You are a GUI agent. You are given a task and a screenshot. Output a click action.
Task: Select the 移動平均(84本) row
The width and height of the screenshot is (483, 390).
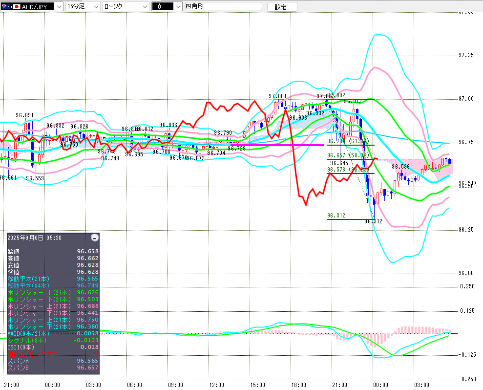click(53, 285)
